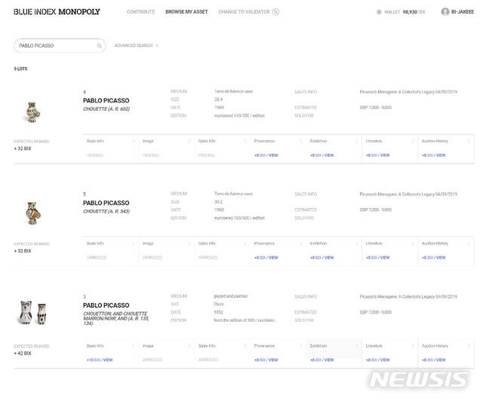Expand Provenance chevron for lot 4
Screen dimensions: 483x401
point(301,141)
